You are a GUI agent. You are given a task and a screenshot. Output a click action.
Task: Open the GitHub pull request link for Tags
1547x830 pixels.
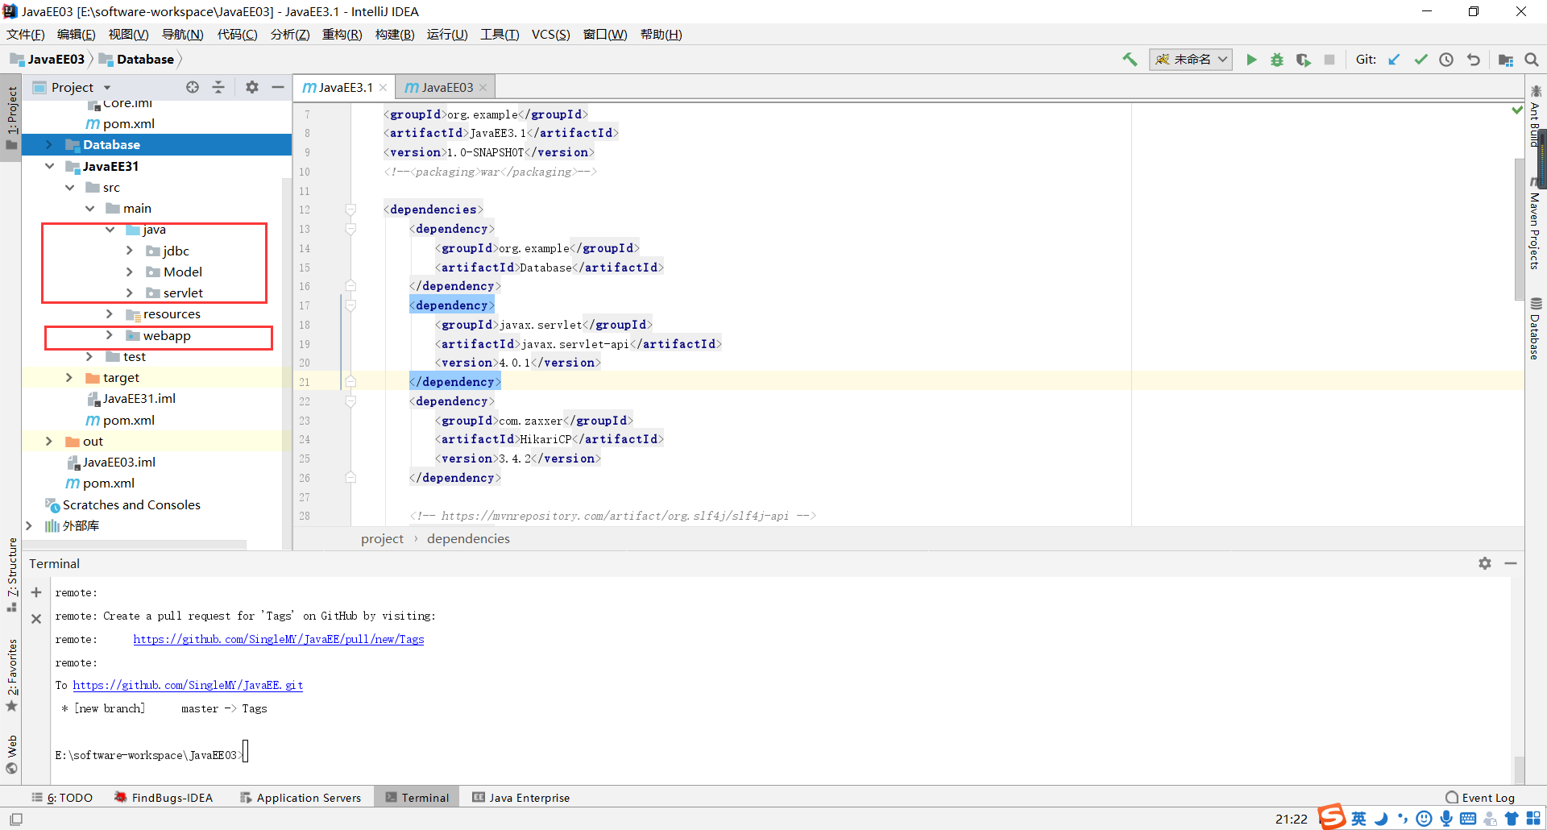(x=279, y=639)
